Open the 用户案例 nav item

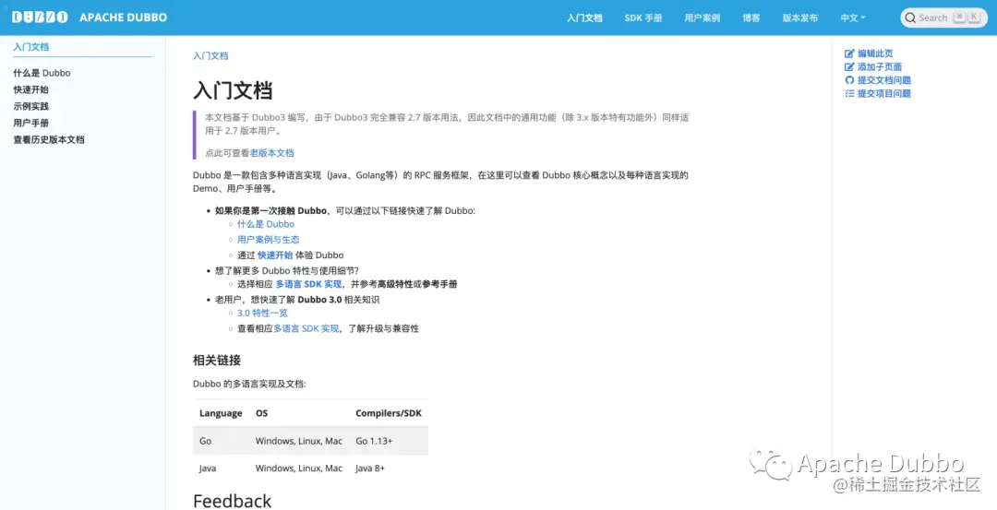(702, 18)
